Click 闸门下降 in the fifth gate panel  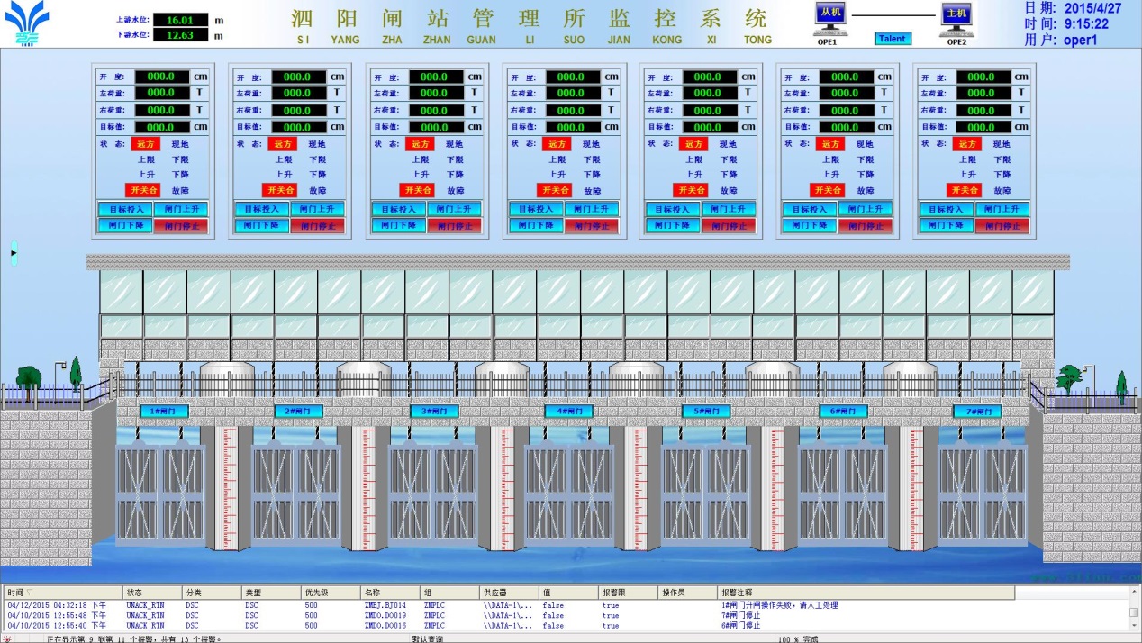point(673,225)
